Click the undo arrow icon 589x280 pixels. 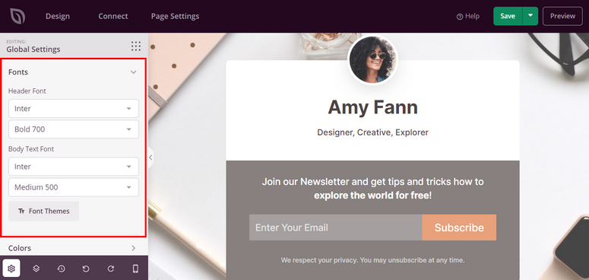pos(86,269)
